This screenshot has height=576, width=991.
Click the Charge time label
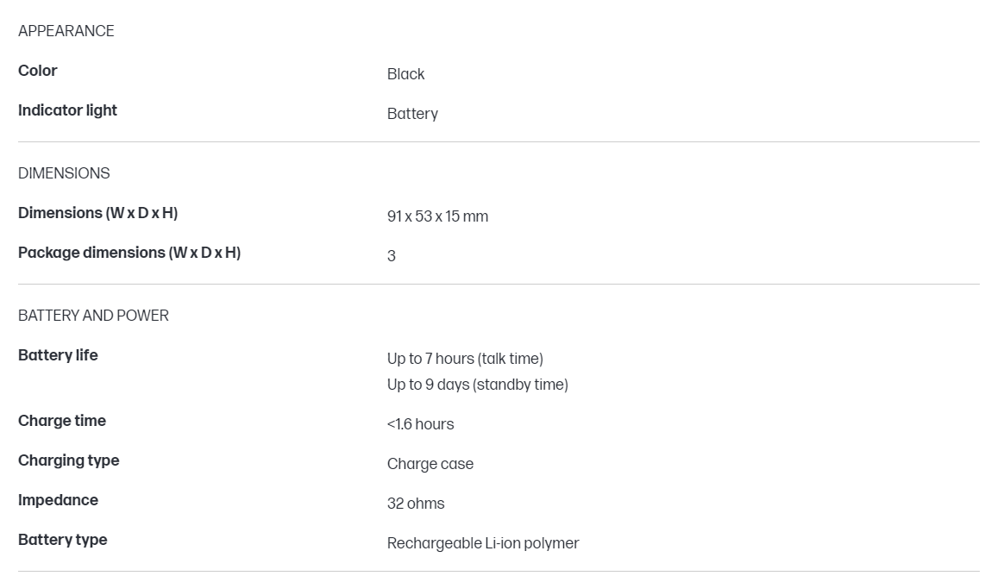click(x=62, y=421)
